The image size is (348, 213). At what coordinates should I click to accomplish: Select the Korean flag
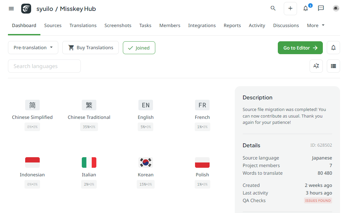[146, 162]
